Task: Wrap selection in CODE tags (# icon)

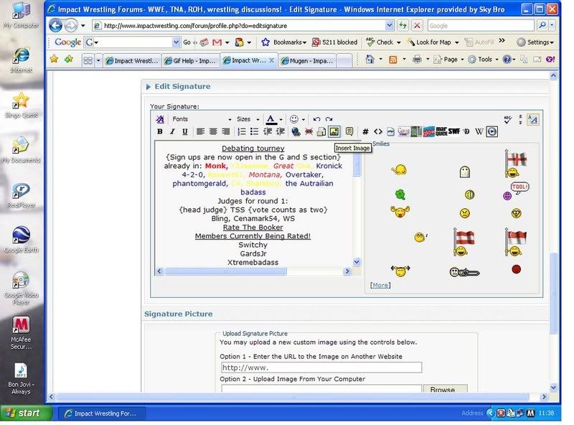Action: [x=365, y=131]
